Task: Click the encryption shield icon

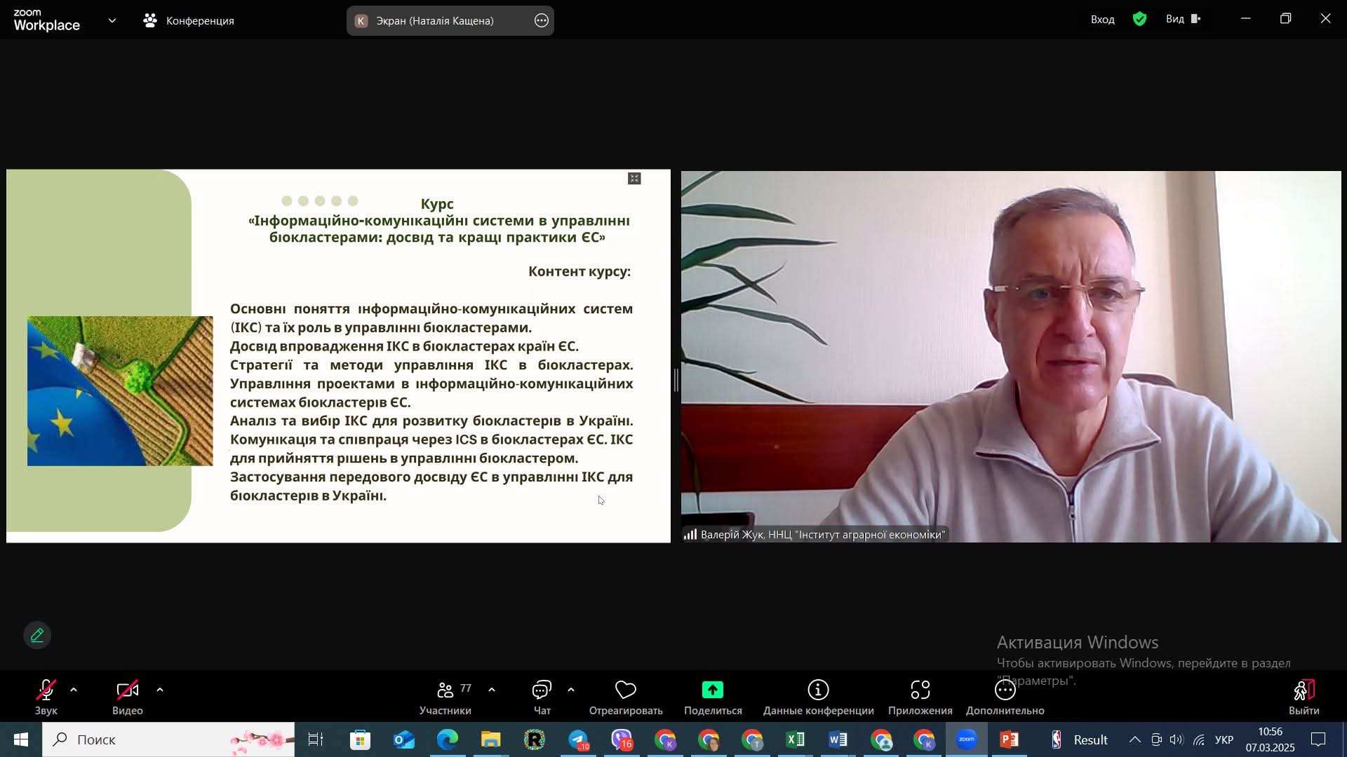Action: tap(1139, 20)
